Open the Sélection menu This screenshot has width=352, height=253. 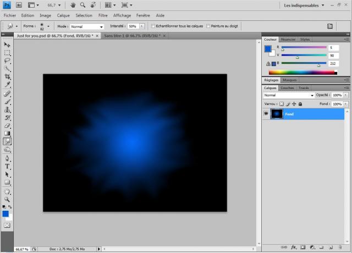click(84, 15)
